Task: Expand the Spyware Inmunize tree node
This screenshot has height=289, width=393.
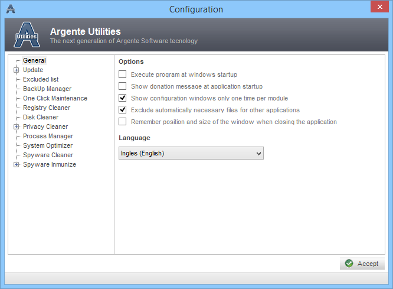Action: pos(17,165)
